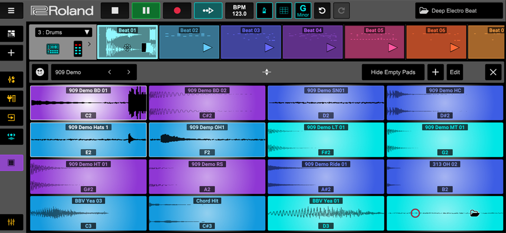Play the Beat 03 clip
The image size is (506, 233).
269,48
